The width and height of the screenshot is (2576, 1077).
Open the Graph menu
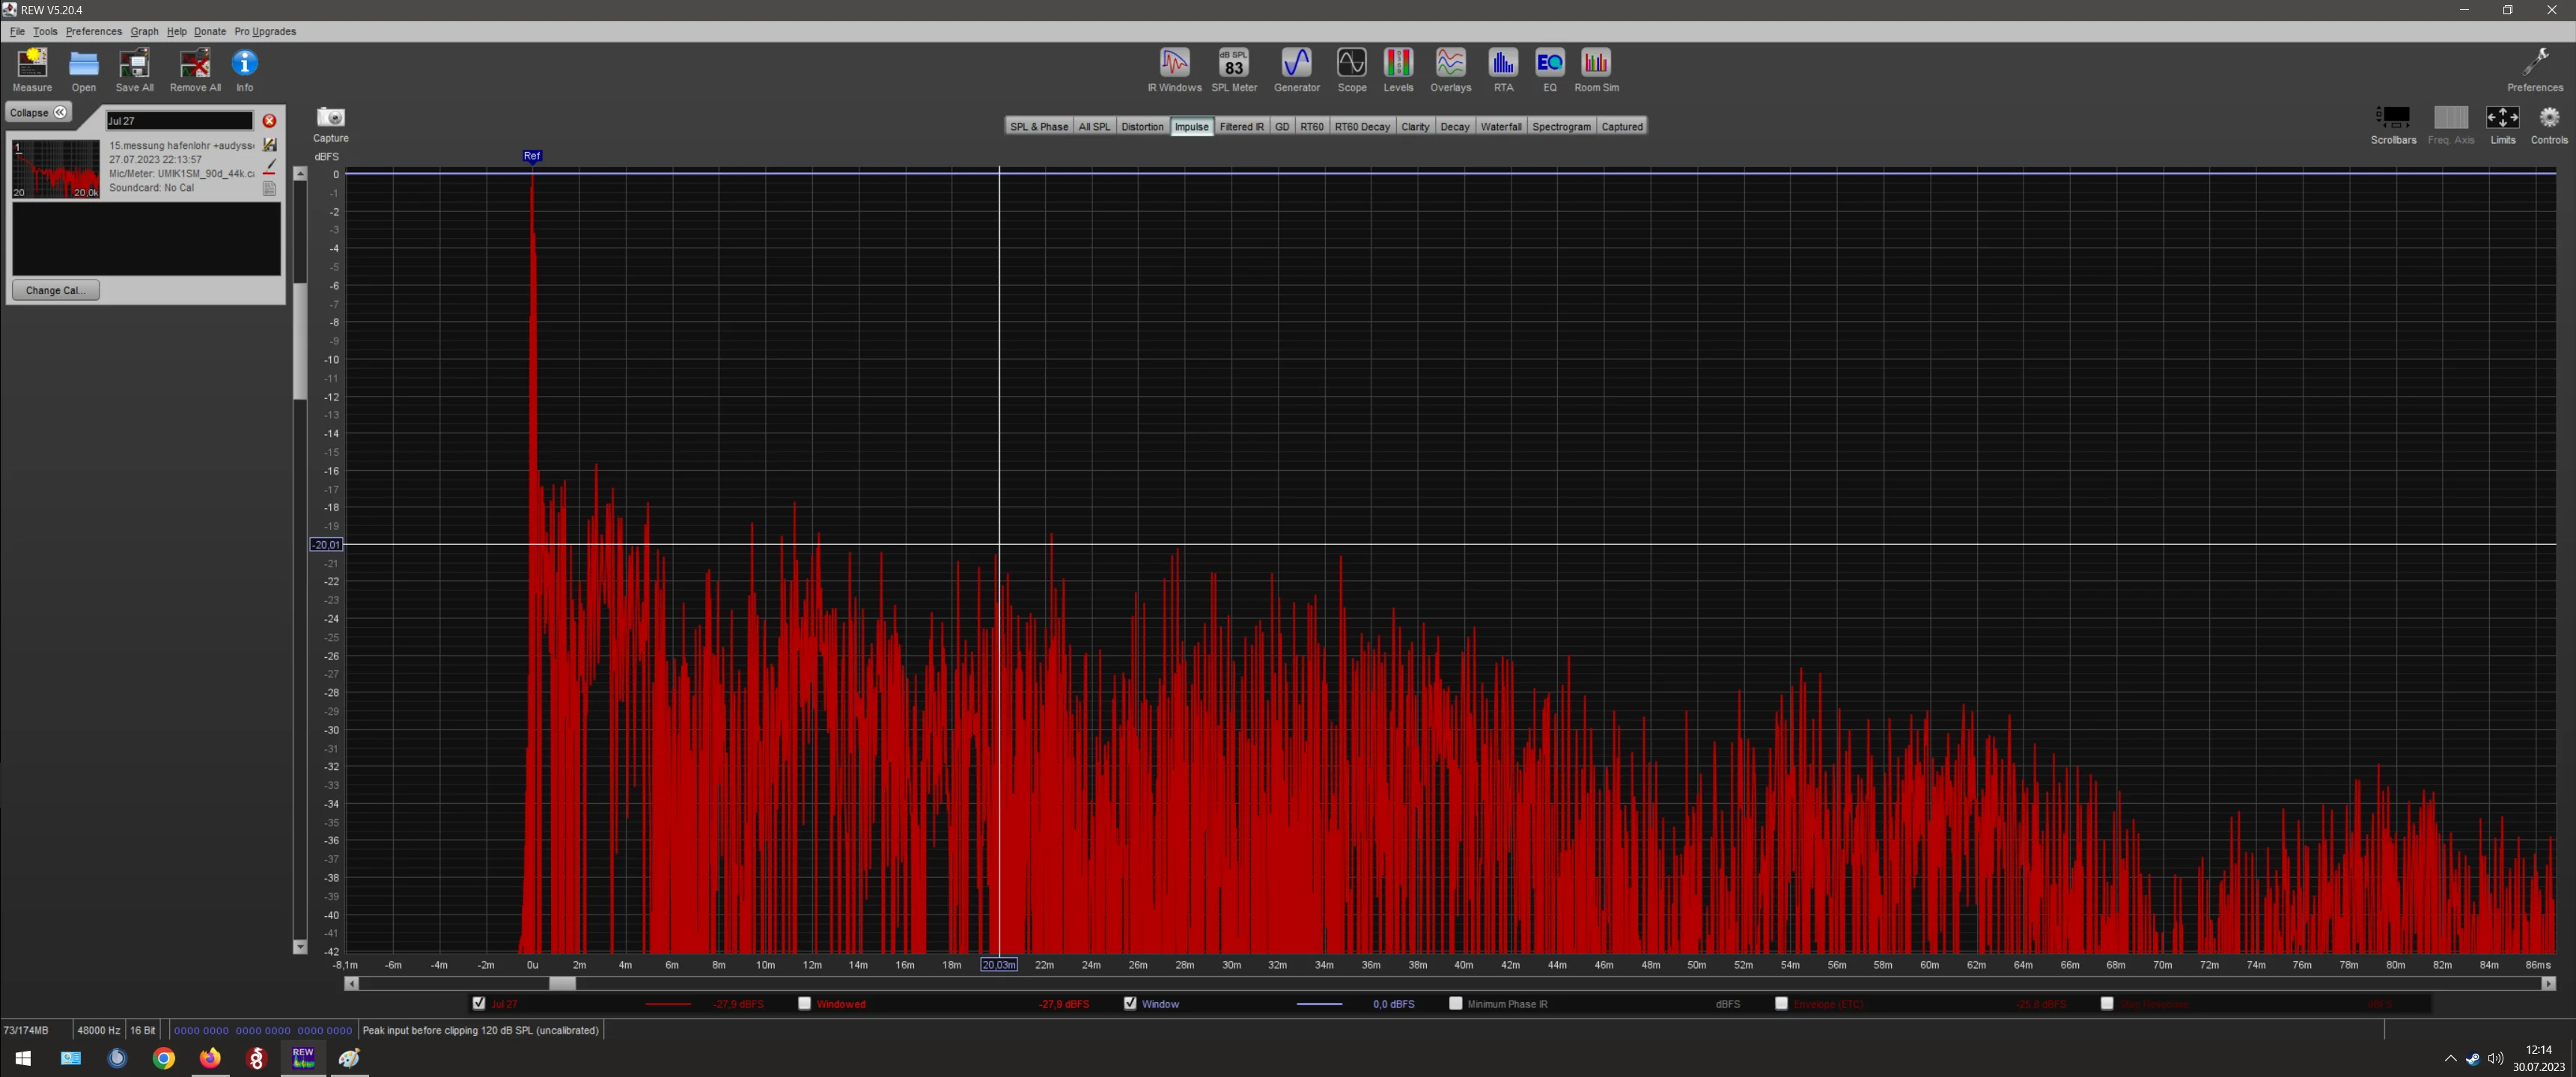click(144, 31)
